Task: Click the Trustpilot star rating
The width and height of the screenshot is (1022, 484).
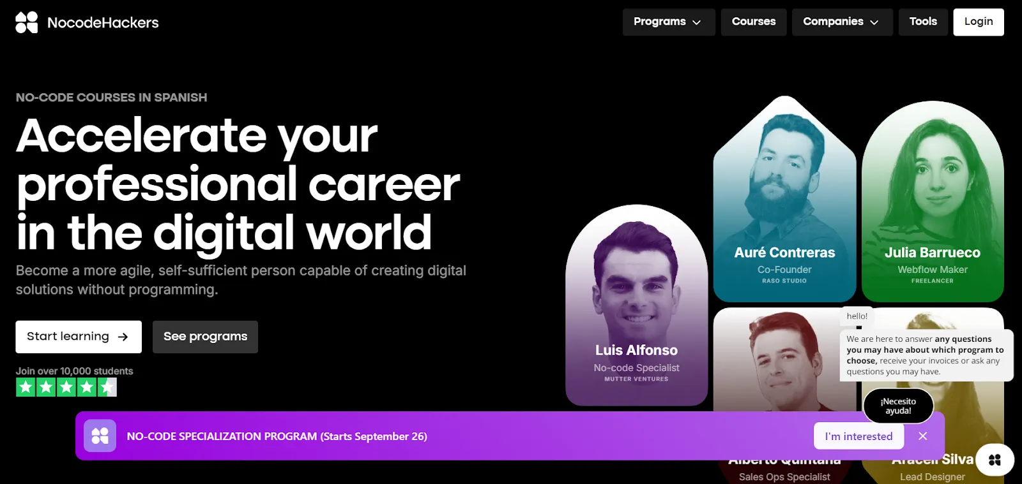Action: (x=66, y=387)
